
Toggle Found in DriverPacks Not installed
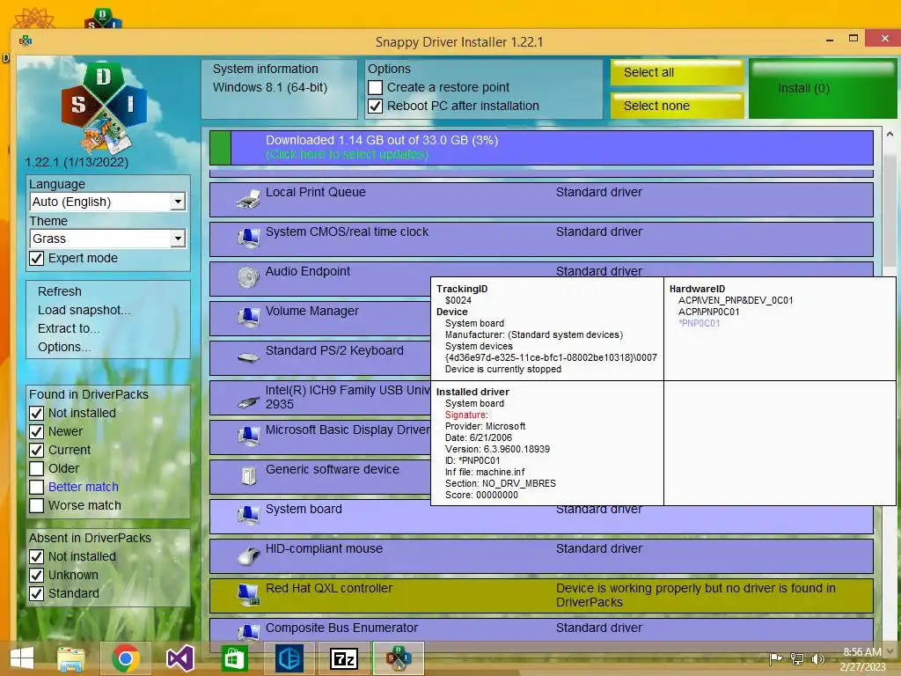(x=37, y=414)
